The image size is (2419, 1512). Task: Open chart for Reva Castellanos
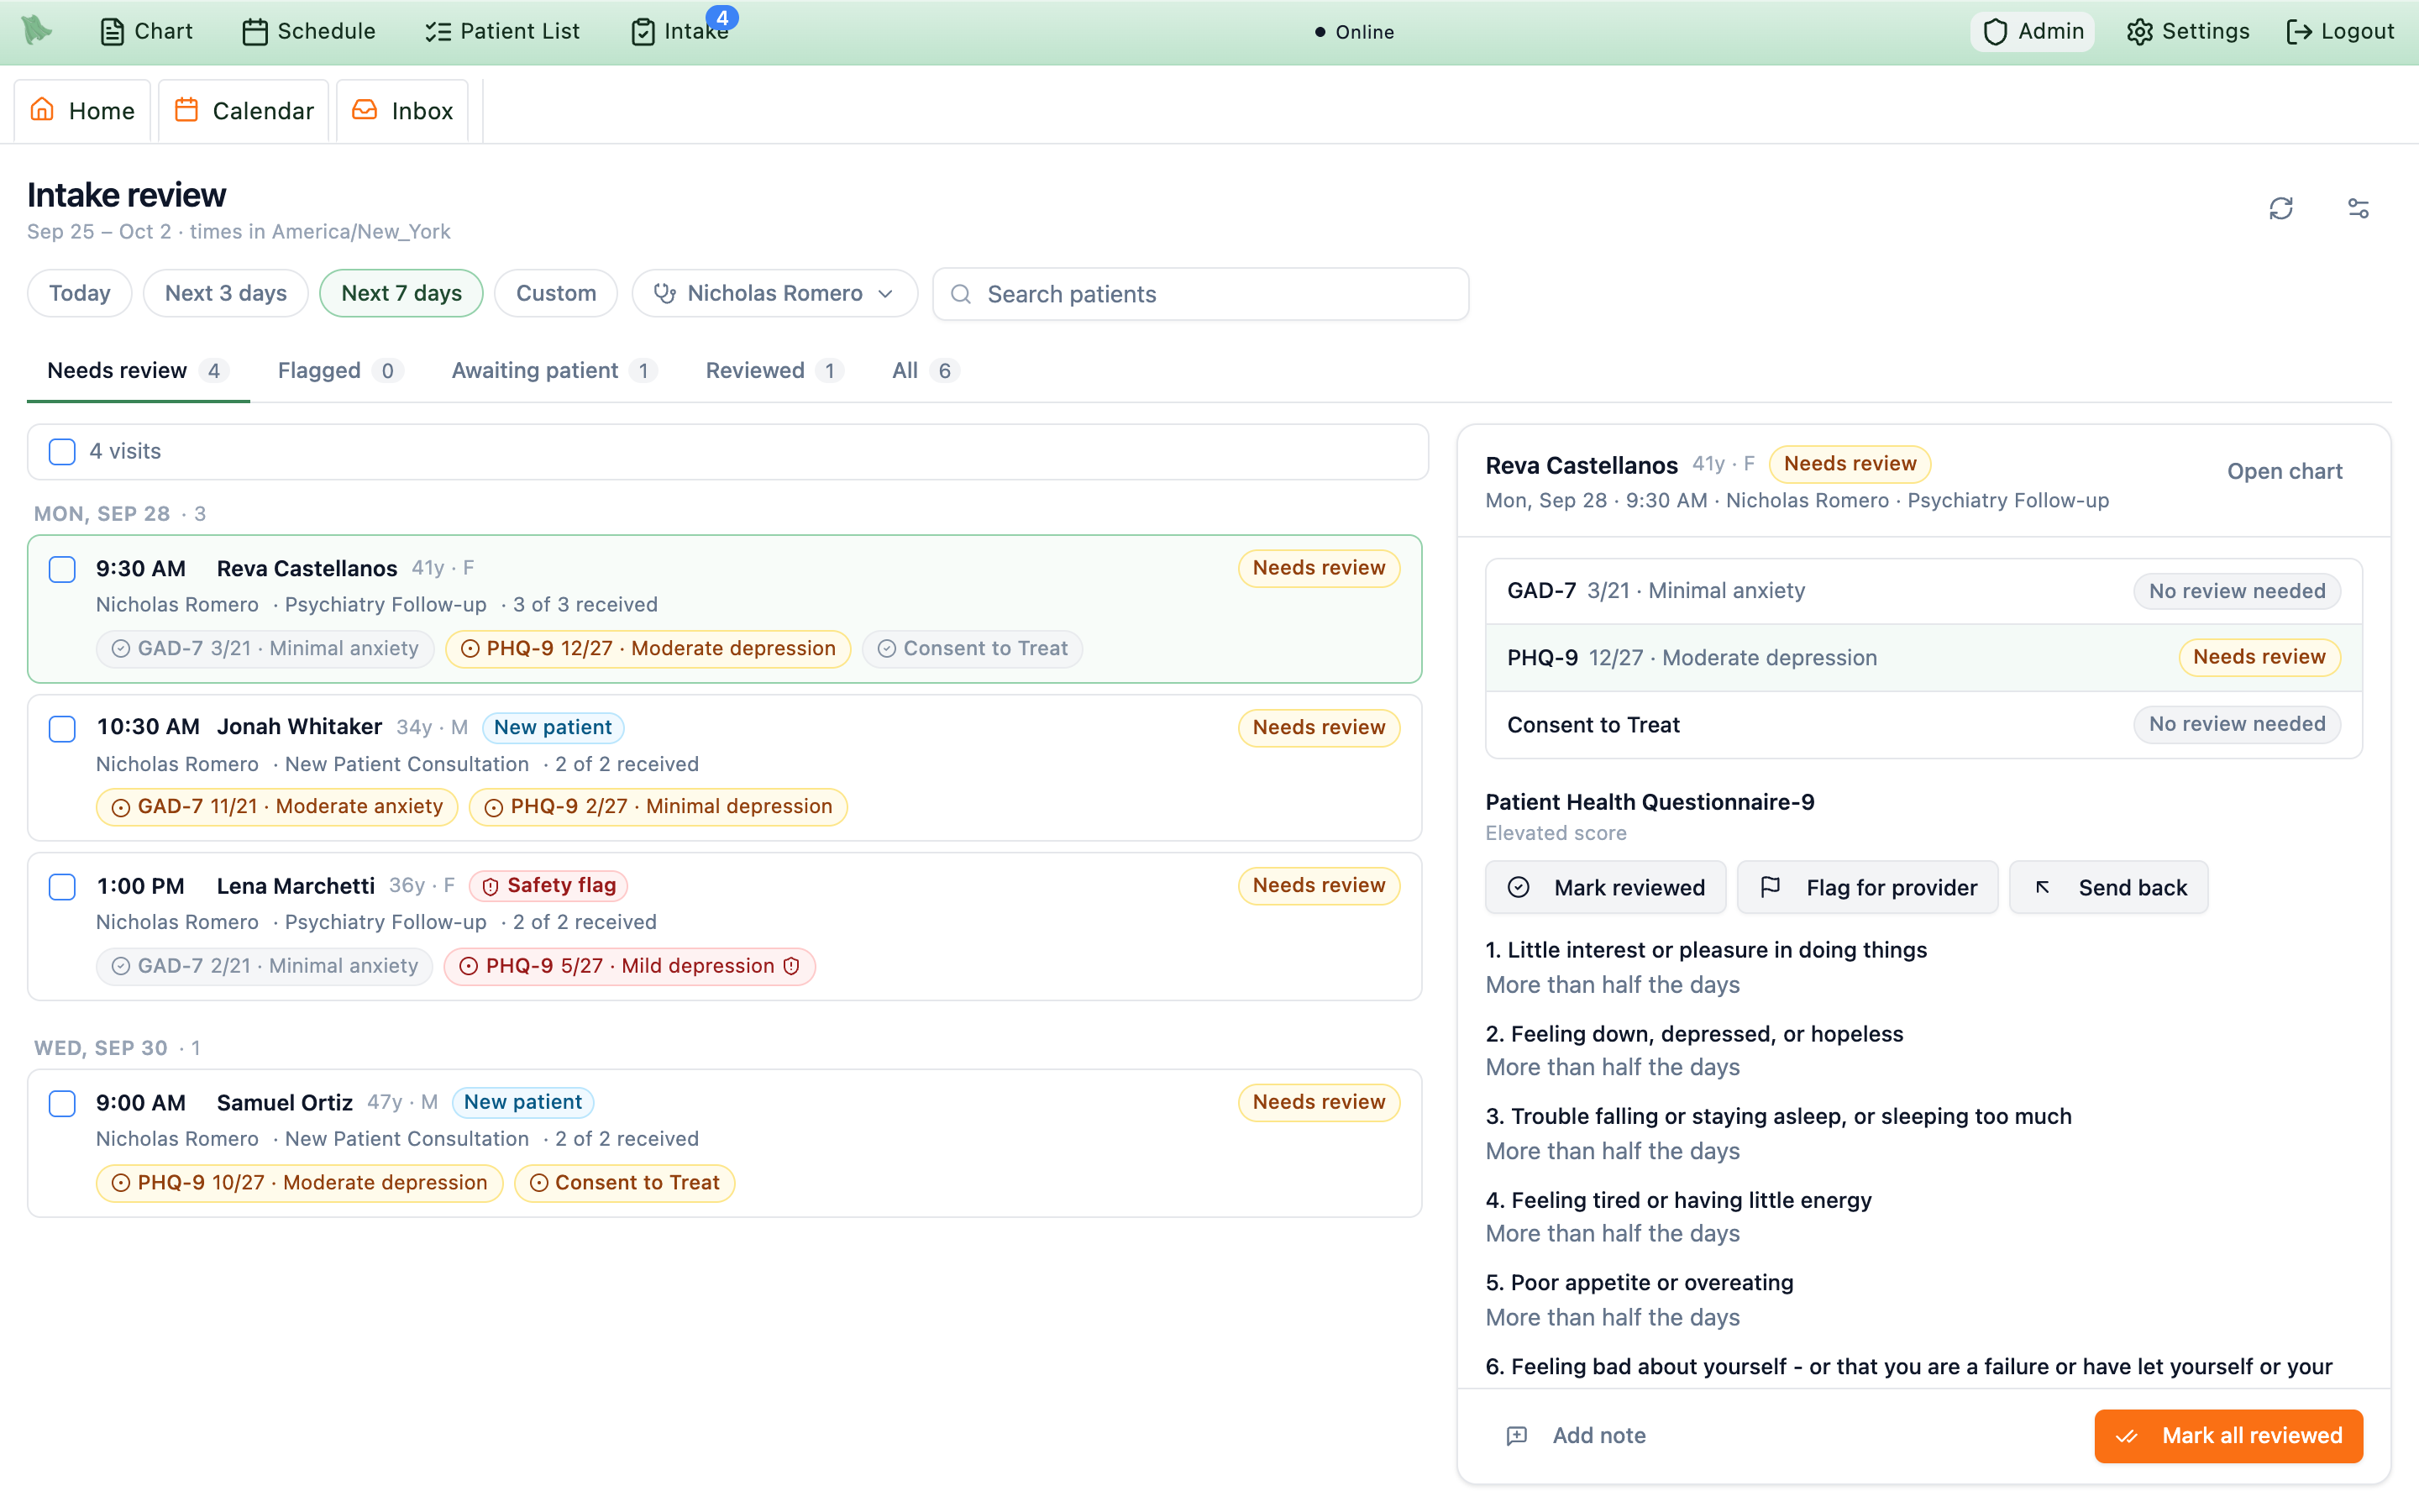click(x=2284, y=471)
